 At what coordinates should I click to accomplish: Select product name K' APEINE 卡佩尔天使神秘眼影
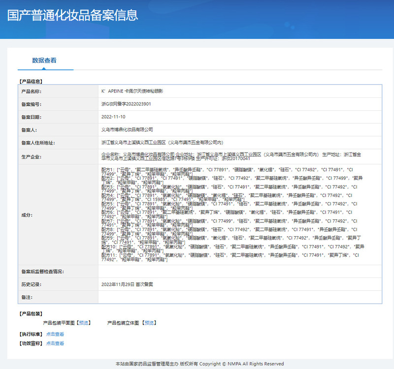(x=132, y=91)
